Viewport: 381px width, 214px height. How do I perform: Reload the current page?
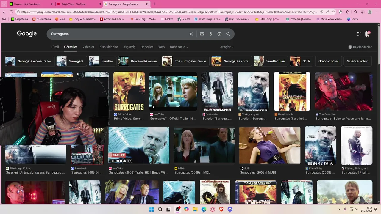click(x=11, y=12)
